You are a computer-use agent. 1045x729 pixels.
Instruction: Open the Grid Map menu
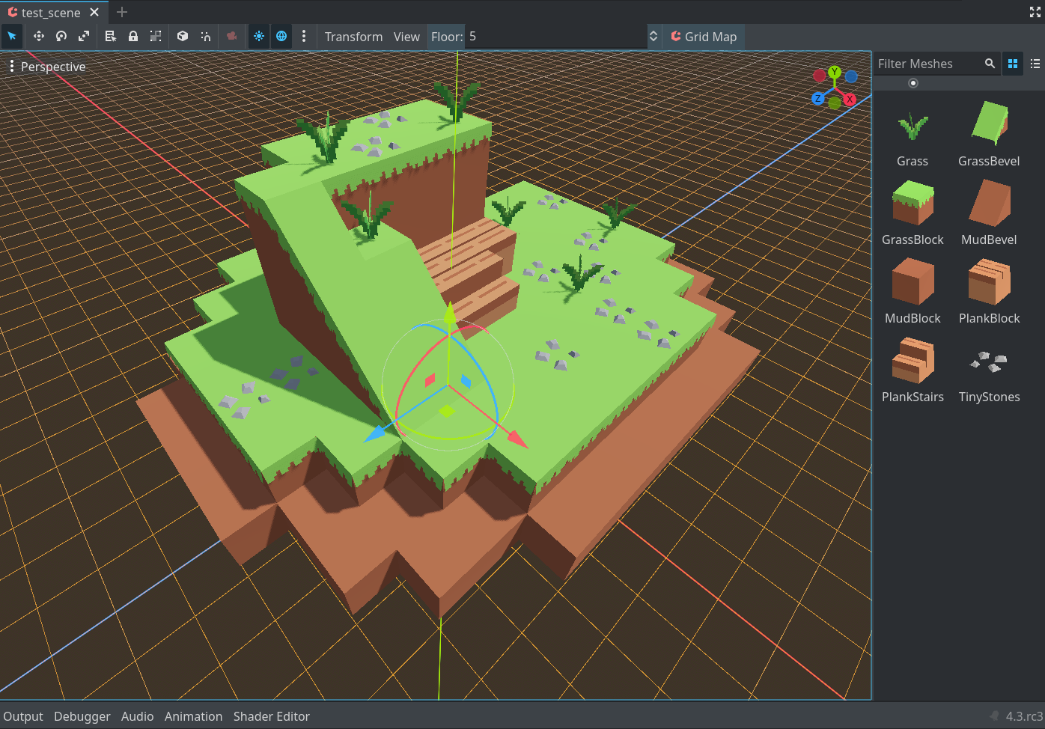pos(704,37)
